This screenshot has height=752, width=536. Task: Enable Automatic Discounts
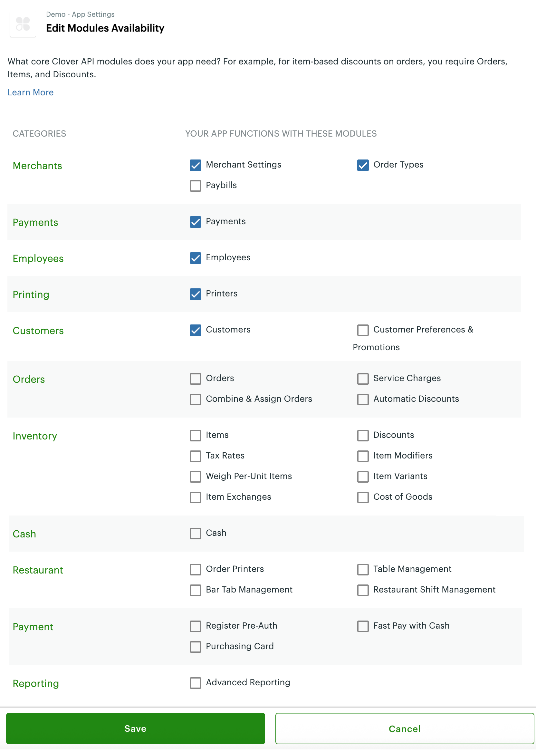click(x=363, y=400)
